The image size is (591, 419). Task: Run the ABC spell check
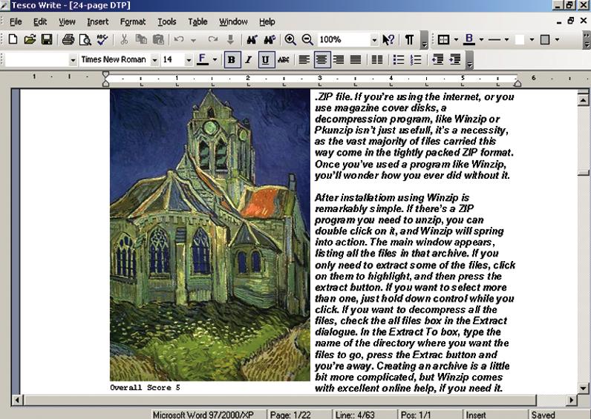click(102, 39)
